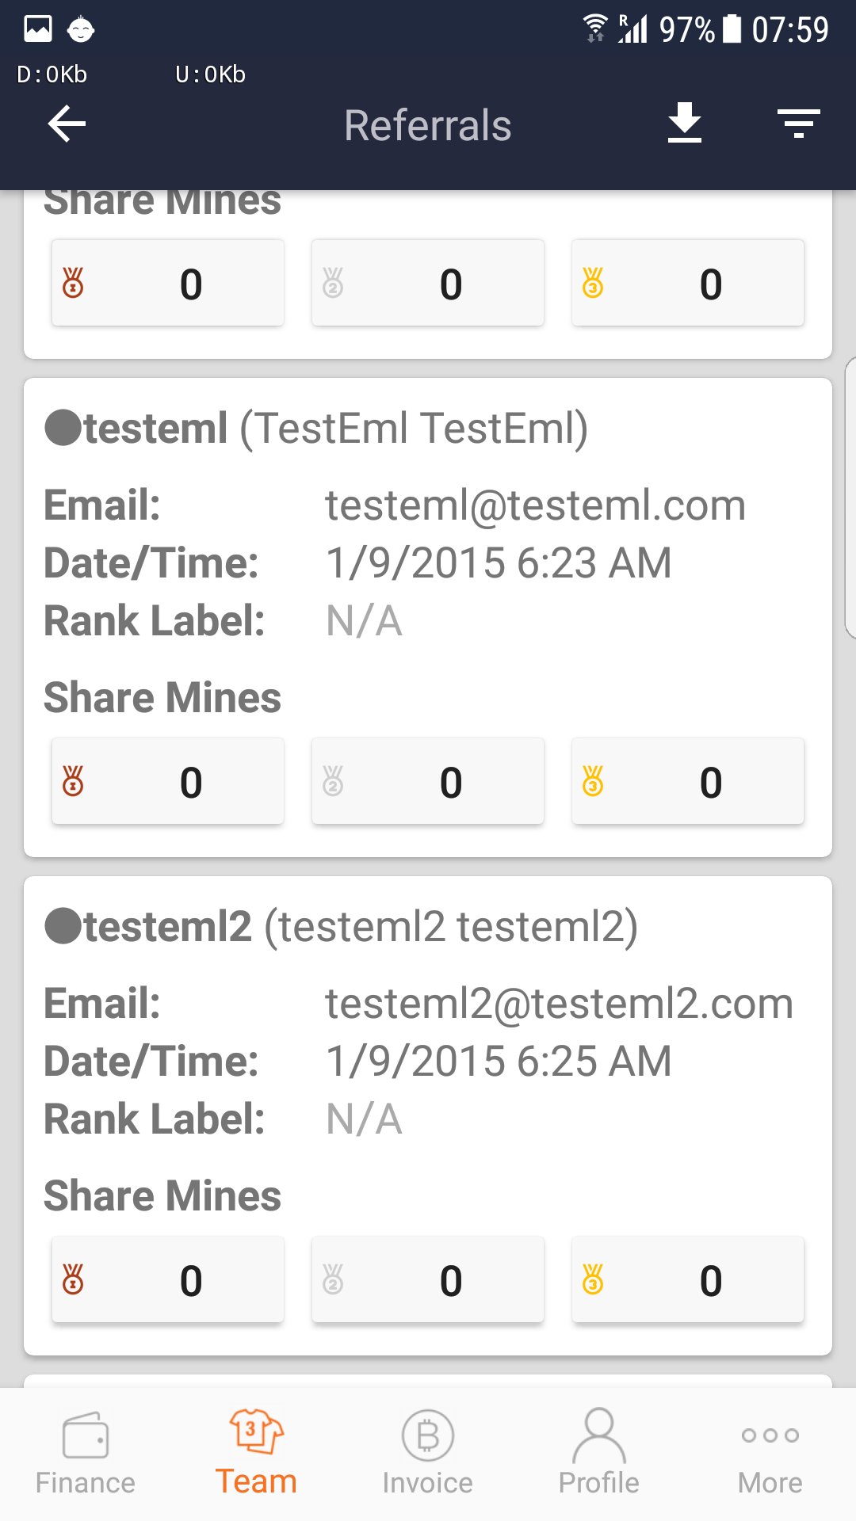Go to the Profile tab
Viewport: 856px width, 1521px height.
599,1454
